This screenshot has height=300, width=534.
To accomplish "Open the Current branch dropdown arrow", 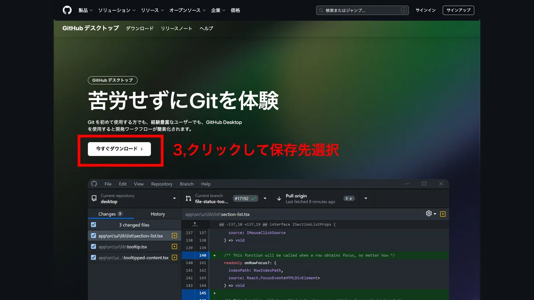I will [x=265, y=199].
